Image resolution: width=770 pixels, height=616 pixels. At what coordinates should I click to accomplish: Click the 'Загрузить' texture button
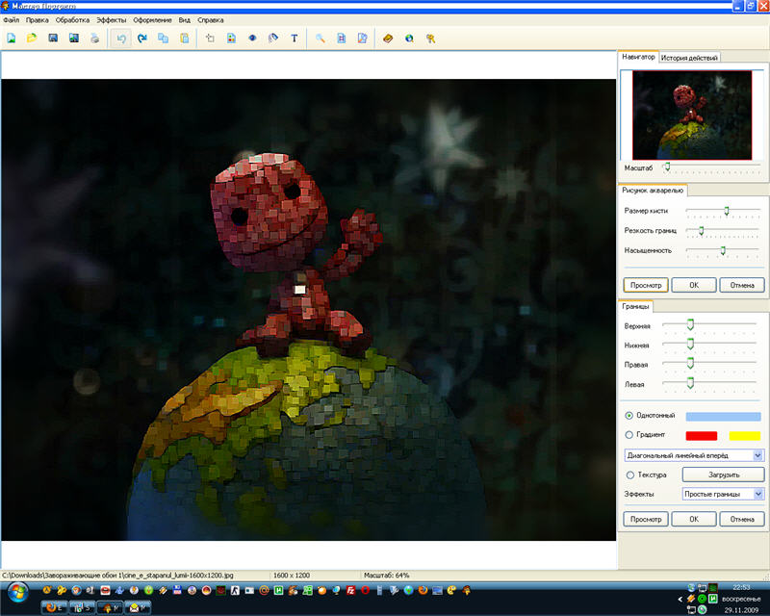[723, 475]
